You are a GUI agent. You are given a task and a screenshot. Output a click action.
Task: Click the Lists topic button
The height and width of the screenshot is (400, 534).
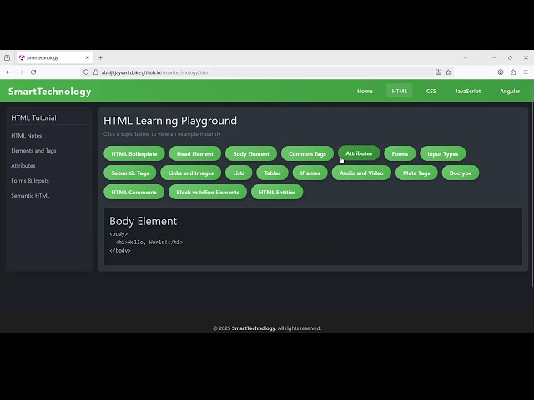239,172
